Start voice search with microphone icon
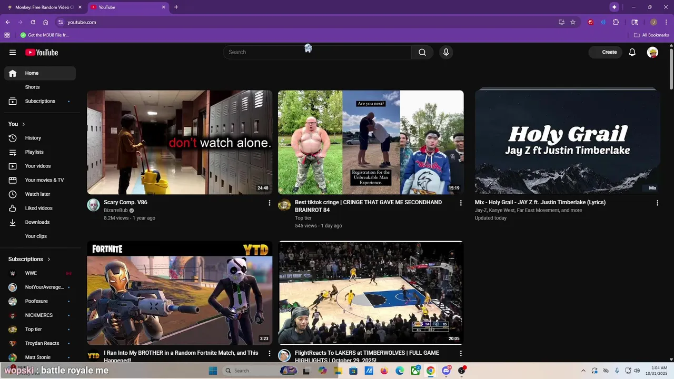Image resolution: width=674 pixels, height=379 pixels. coord(446,52)
